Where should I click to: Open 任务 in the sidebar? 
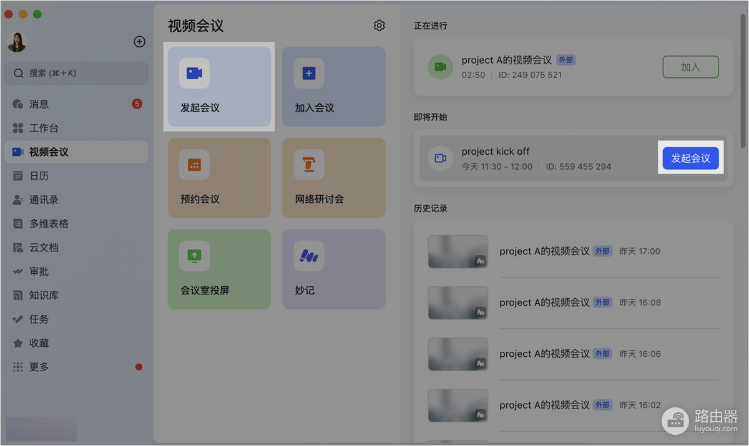click(76, 319)
